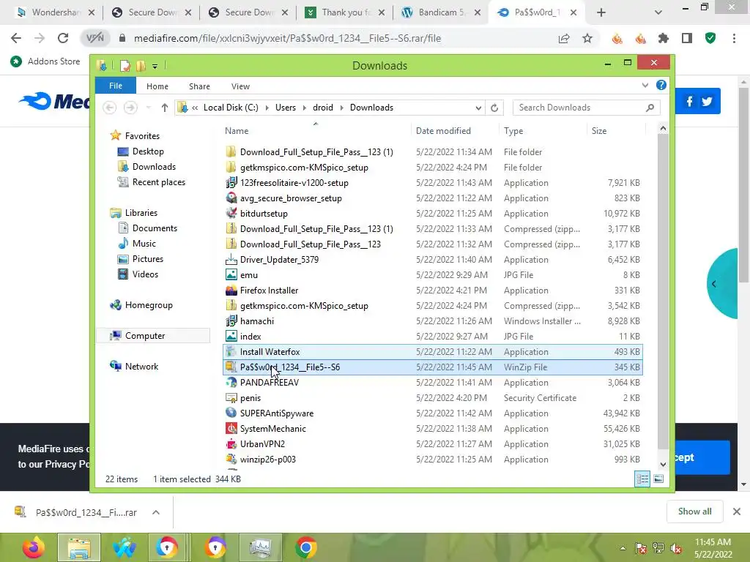Expand the Explorer ribbon chevron
Screen dimensions: 750x562
(645, 85)
